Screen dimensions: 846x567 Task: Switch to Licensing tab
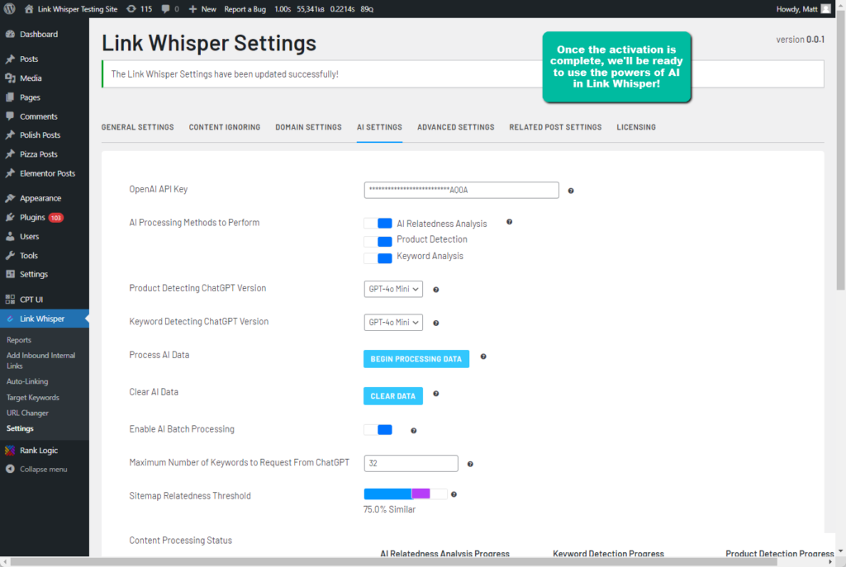coord(636,127)
